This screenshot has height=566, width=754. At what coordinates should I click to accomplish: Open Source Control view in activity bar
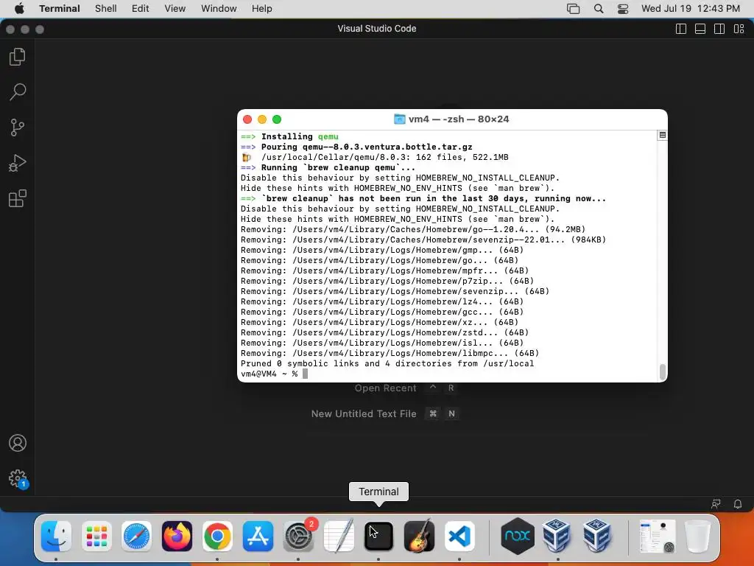18,127
